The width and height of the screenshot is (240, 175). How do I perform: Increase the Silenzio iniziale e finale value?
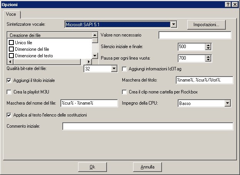[x=208, y=45]
